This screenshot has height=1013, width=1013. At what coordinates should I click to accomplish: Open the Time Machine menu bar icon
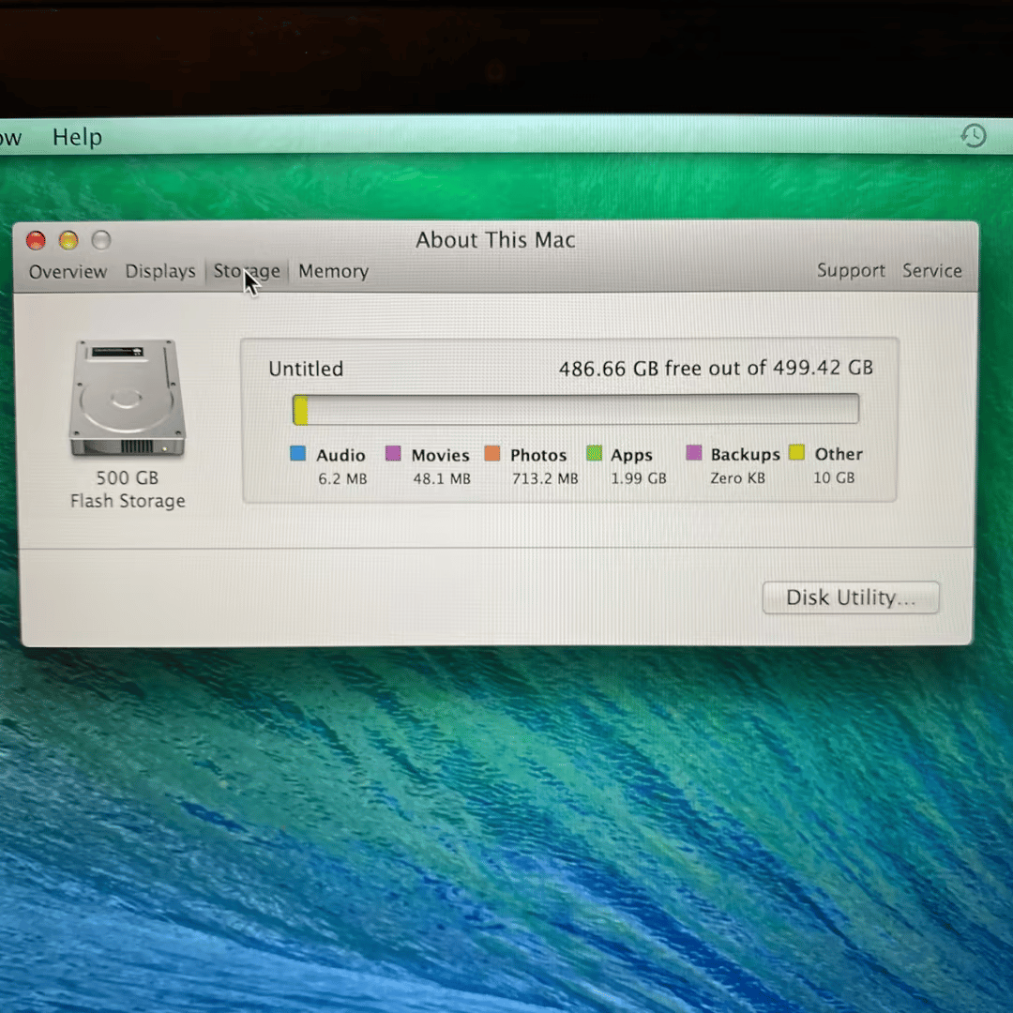tap(973, 136)
